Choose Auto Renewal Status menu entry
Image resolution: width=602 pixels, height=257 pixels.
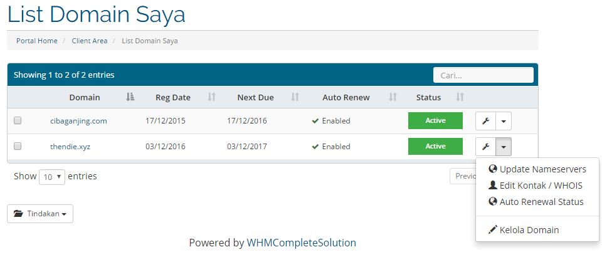point(541,202)
